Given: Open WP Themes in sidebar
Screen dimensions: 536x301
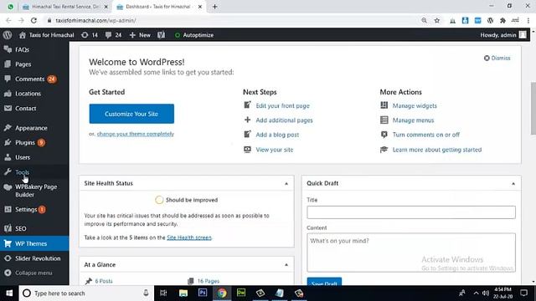Looking at the screenshot, I should (34, 243).
